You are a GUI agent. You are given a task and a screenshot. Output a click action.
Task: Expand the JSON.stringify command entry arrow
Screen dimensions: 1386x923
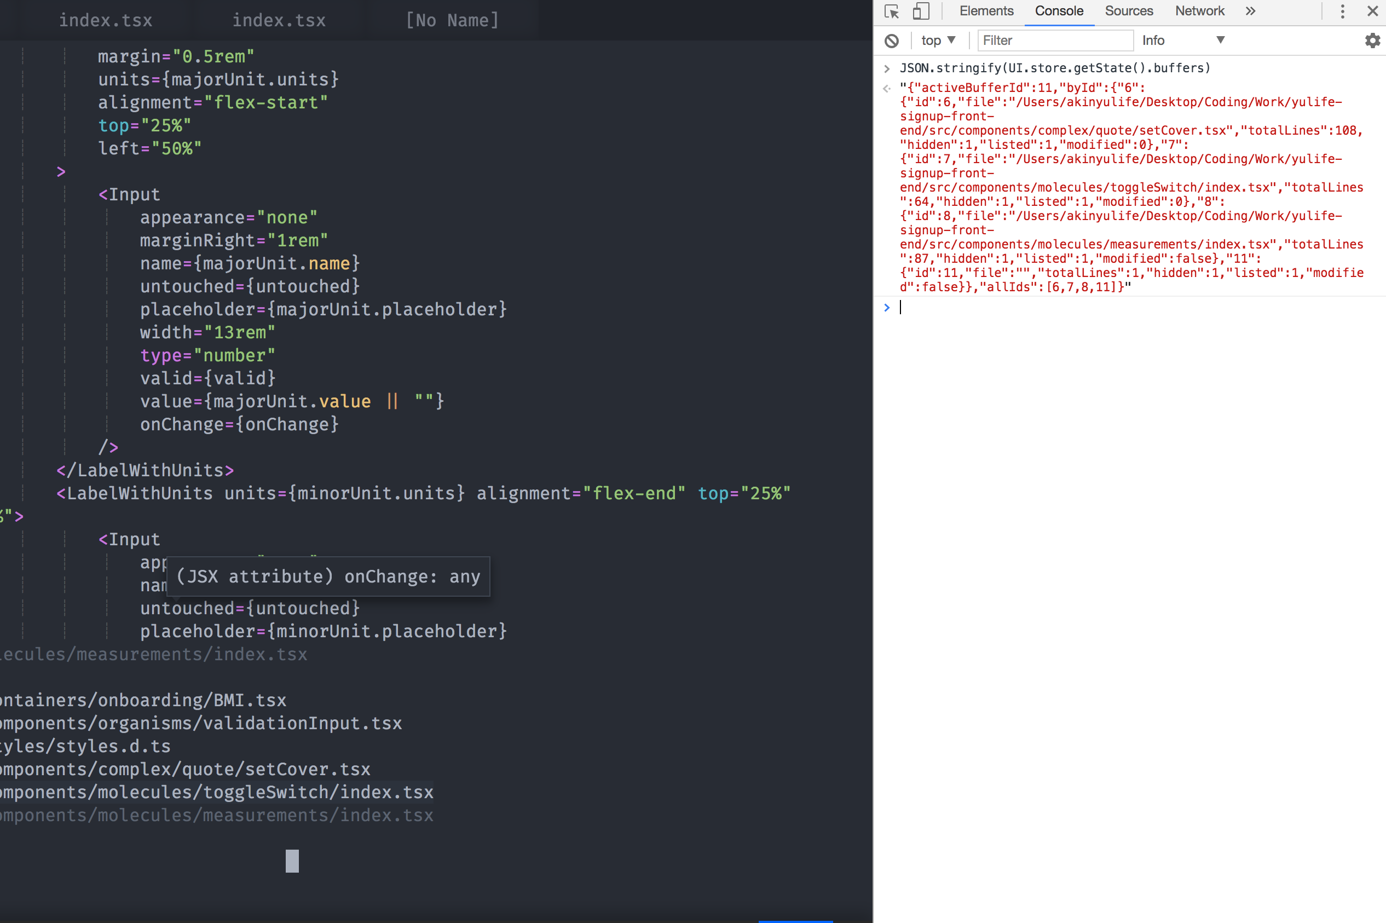[x=887, y=69]
